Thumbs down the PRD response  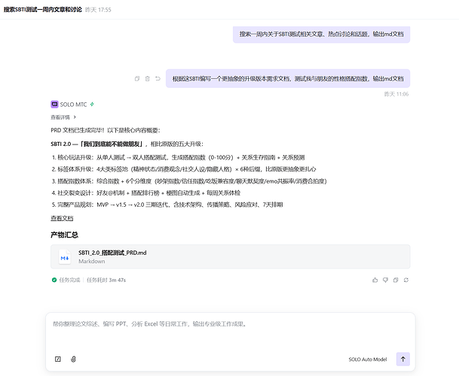pos(385,280)
